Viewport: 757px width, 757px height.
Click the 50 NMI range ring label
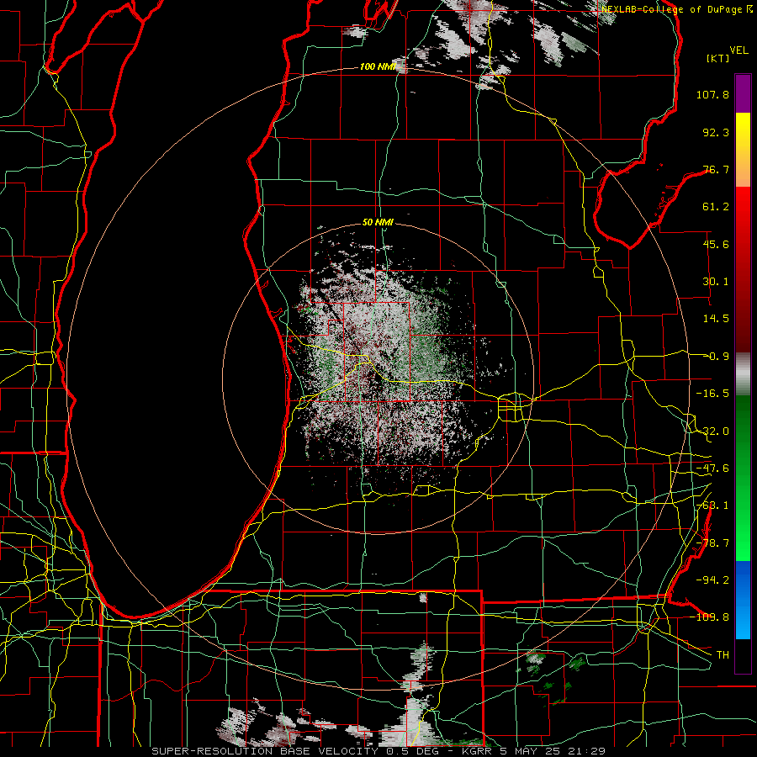[378, 223]
